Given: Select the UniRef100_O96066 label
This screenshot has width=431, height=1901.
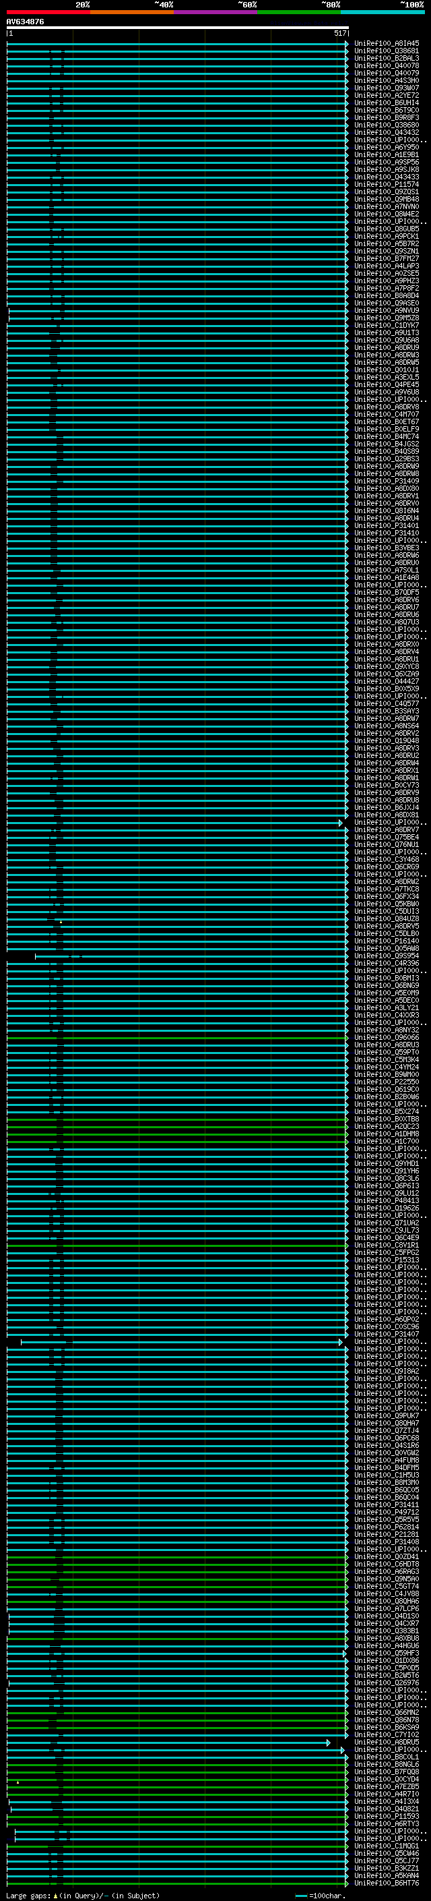Looking at the screenshot, I should pyautogui.click(x=387, y=1038).
